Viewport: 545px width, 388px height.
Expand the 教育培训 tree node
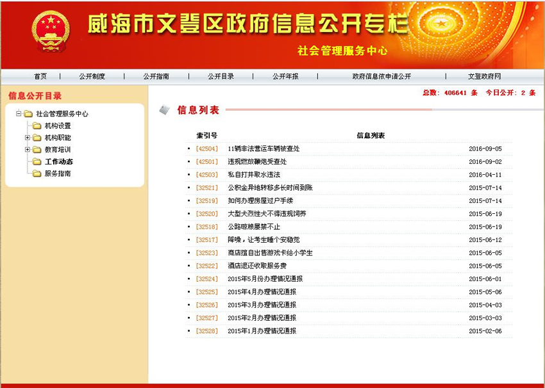(28, 150)
